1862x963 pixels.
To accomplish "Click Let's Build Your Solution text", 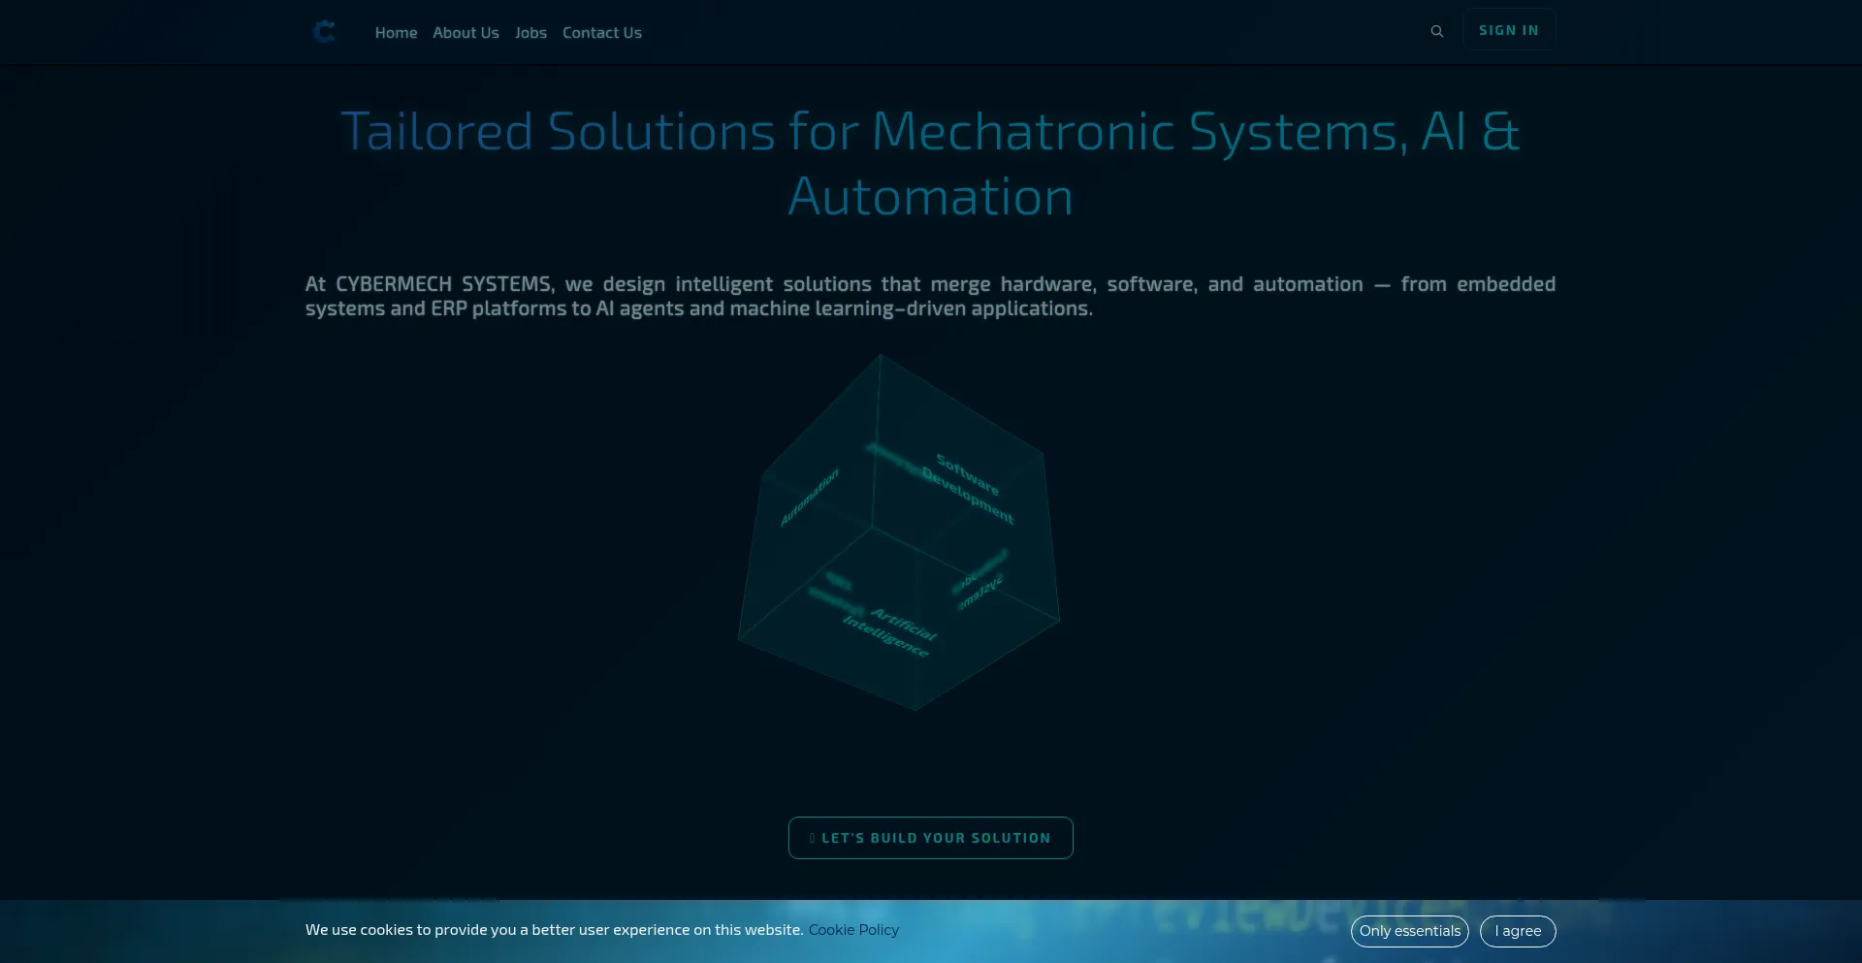I will pos(936,838).
